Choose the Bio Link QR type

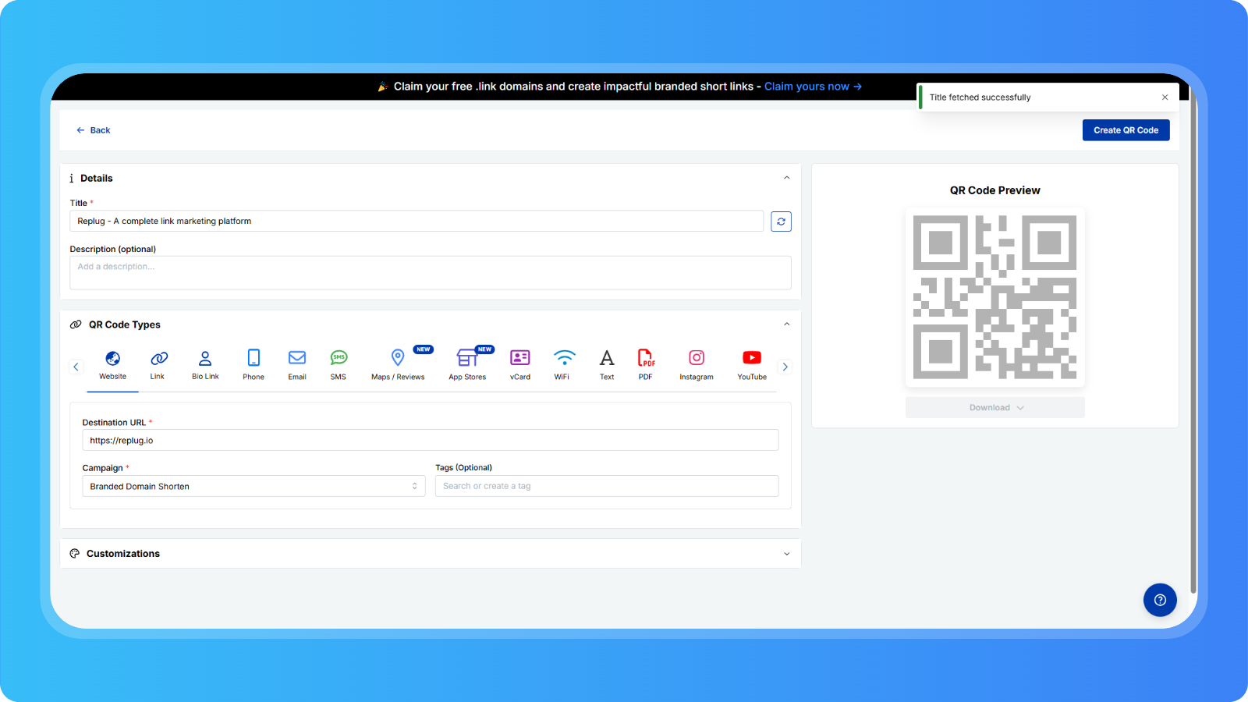pyautogui.click(x=205, y=365)
